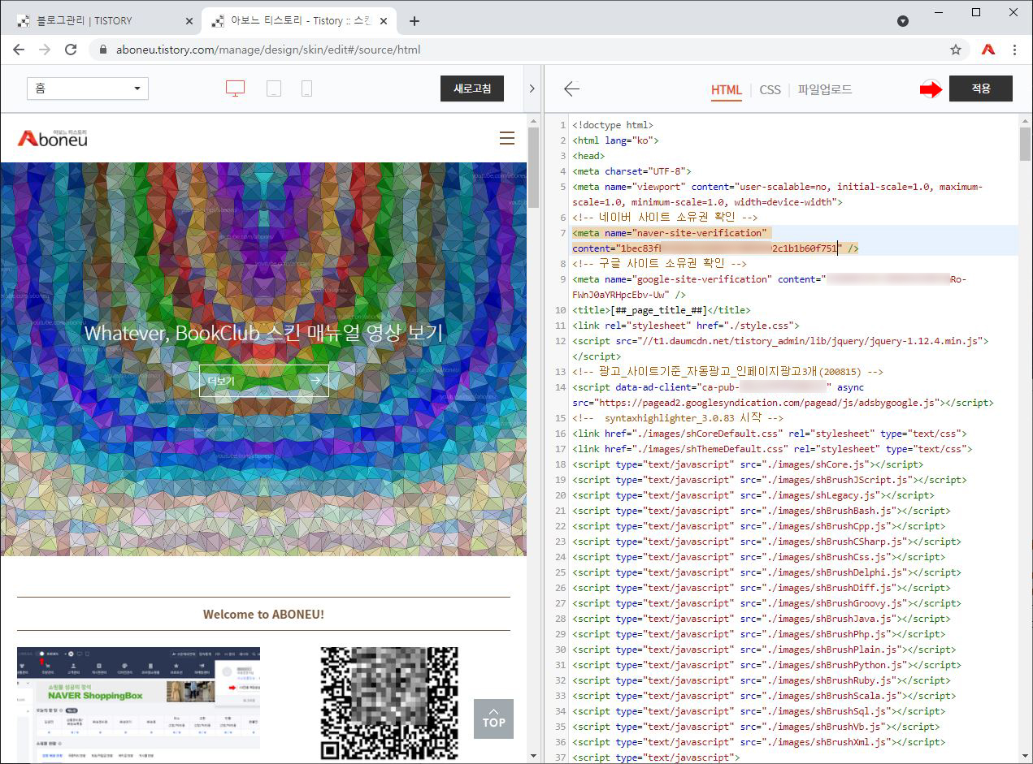Click the back arrow in the editor
Image resolution: width=1033 pixels, height=764 pixels.
click(571, 89)
